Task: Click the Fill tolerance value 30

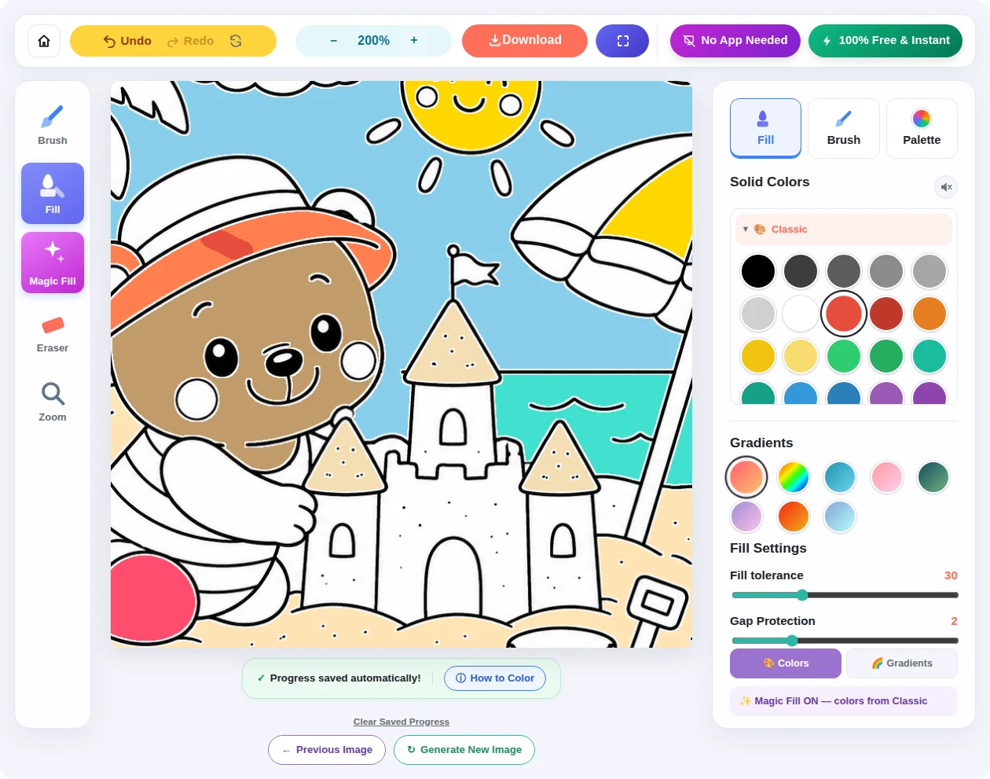Action: (951, 575)
